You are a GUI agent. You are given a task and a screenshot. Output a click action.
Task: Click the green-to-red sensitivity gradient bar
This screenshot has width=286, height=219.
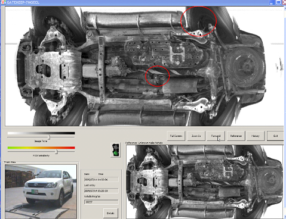(x=41, y=148)
